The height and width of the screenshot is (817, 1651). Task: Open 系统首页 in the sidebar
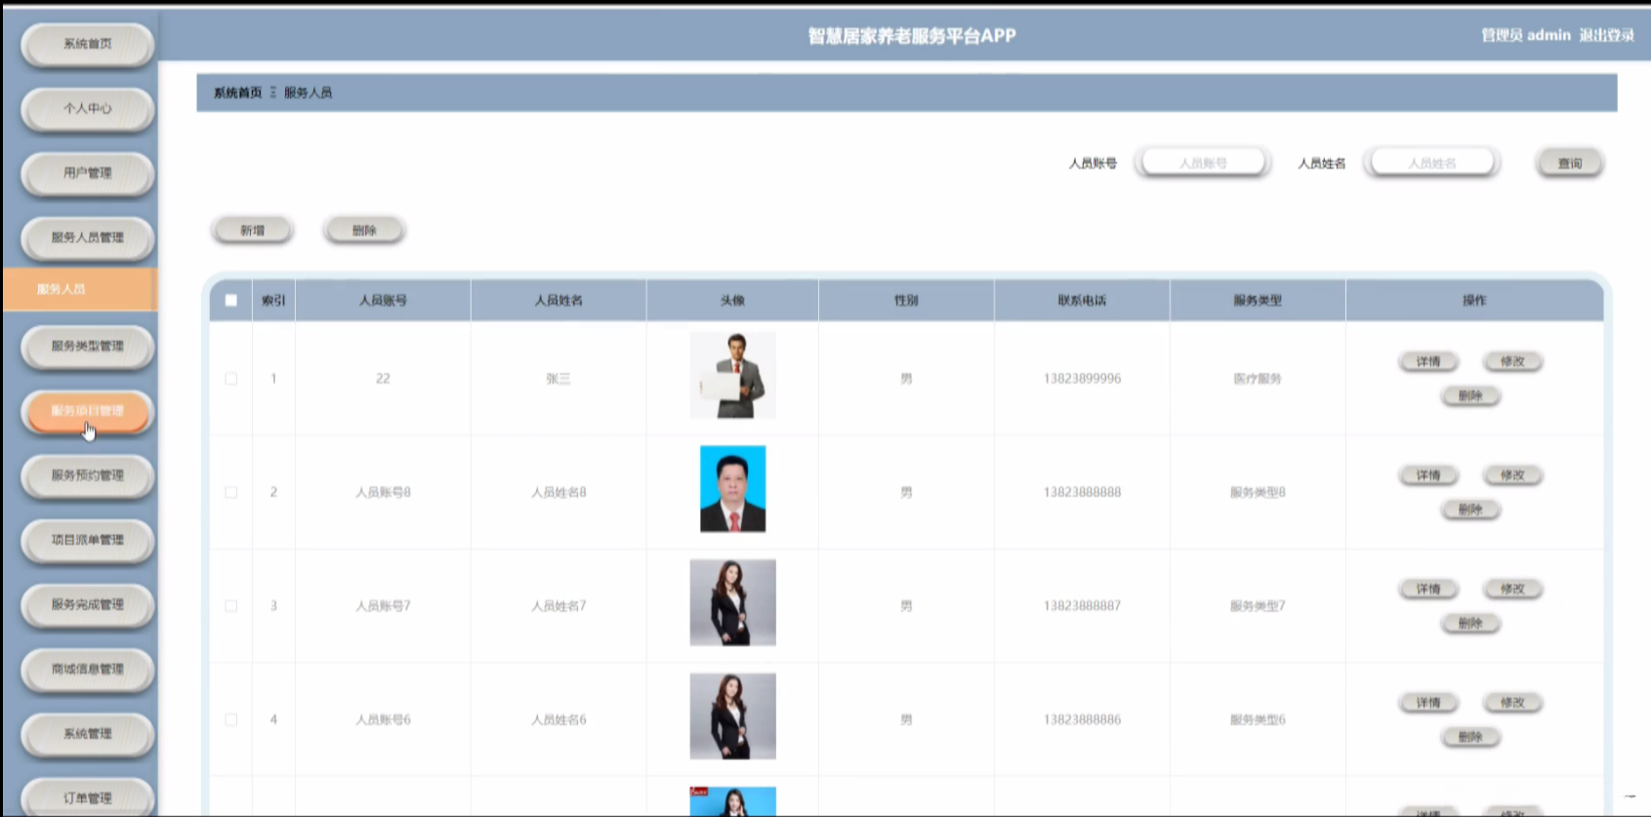88,44
